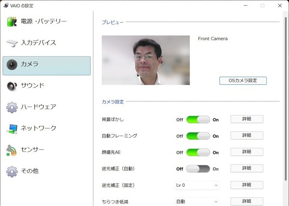Go to the サウンド section
This screenshot has width=289, height=206.
tap(47, 86)
